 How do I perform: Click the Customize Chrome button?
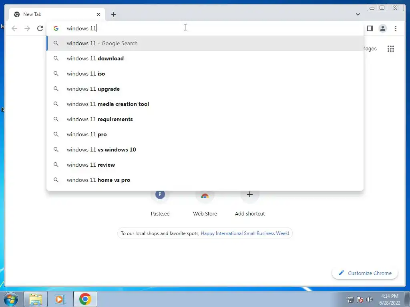pyautogui.click(x=365, y=273)
